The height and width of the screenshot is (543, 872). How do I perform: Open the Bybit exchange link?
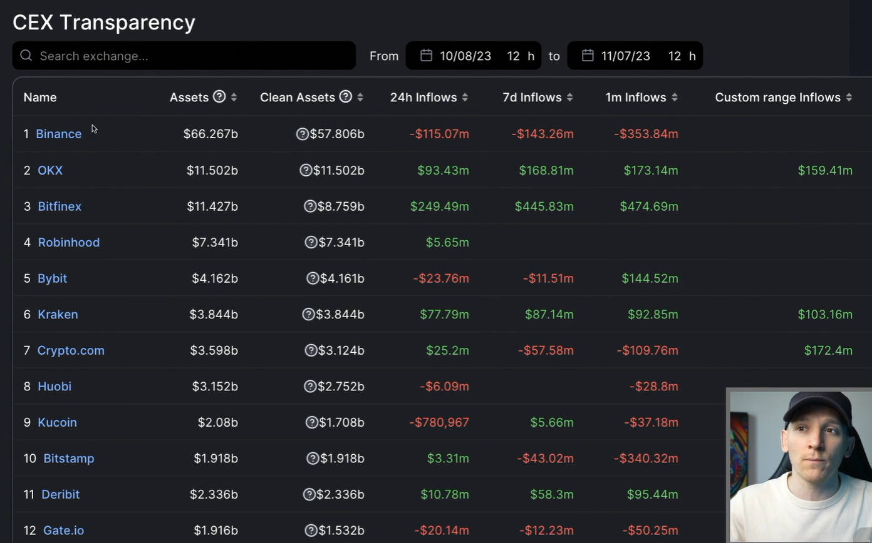coord(52,278)
